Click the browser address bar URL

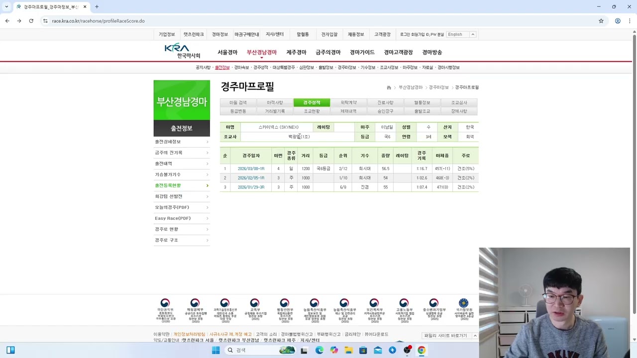[98, 21]
